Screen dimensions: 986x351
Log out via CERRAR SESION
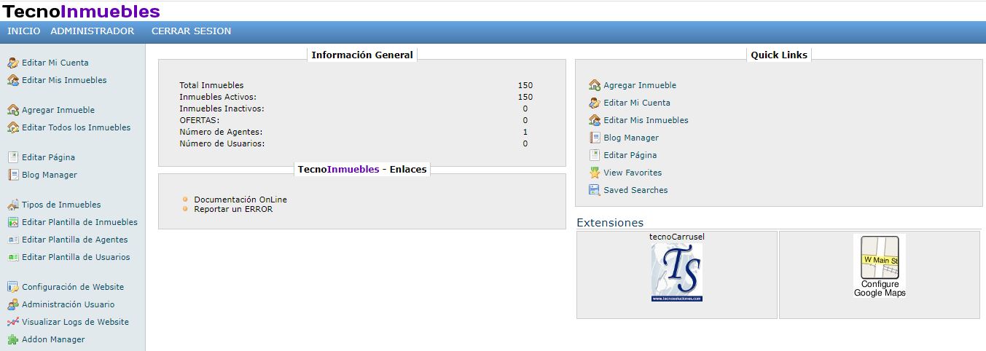(191, 31)
